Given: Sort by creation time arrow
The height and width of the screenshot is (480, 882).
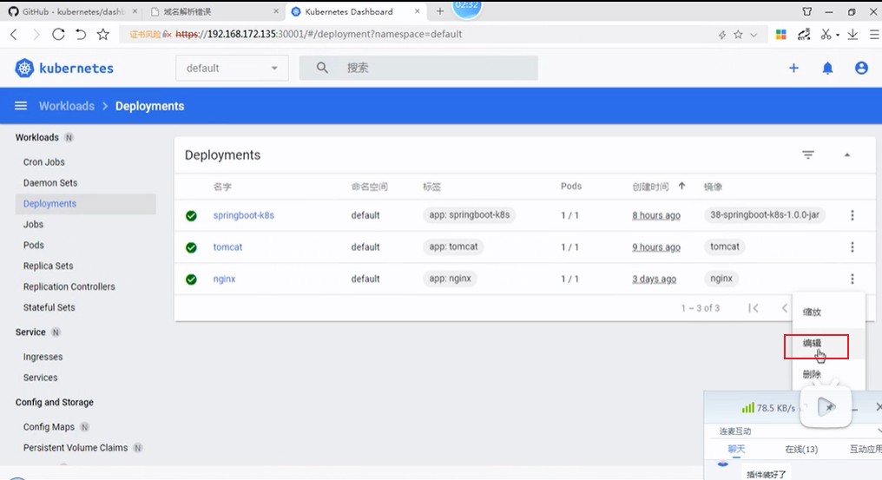Looking at the screenshot, I should pyautogui.click(x=681, y=186).
